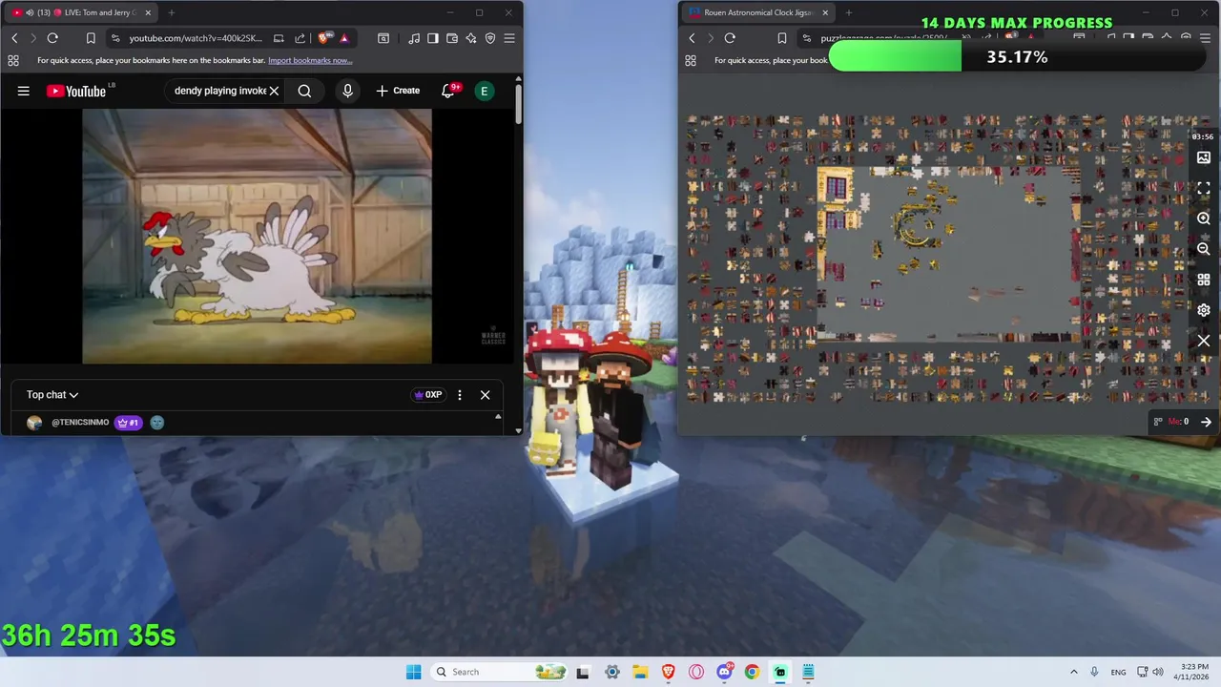
Task: Collapse chat ticker with up arrow
Action: [x=498, y=417]
